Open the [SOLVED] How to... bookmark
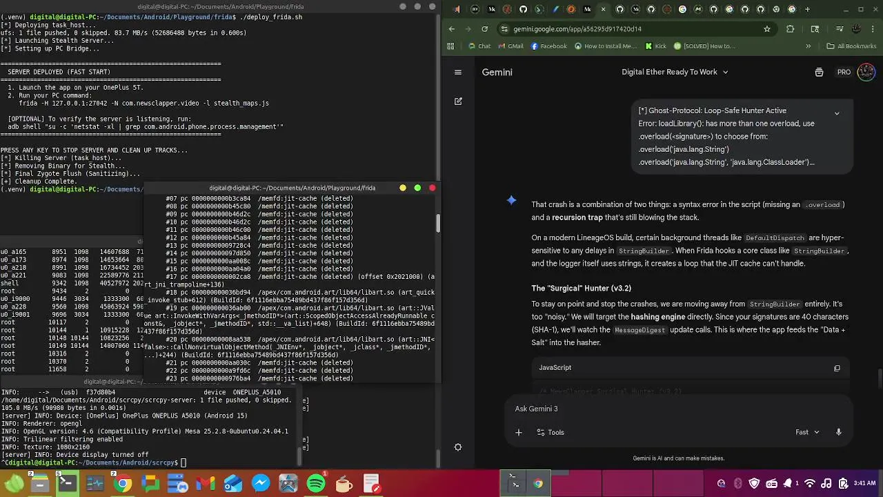The image size is (883, 497). tap(704, 46)
